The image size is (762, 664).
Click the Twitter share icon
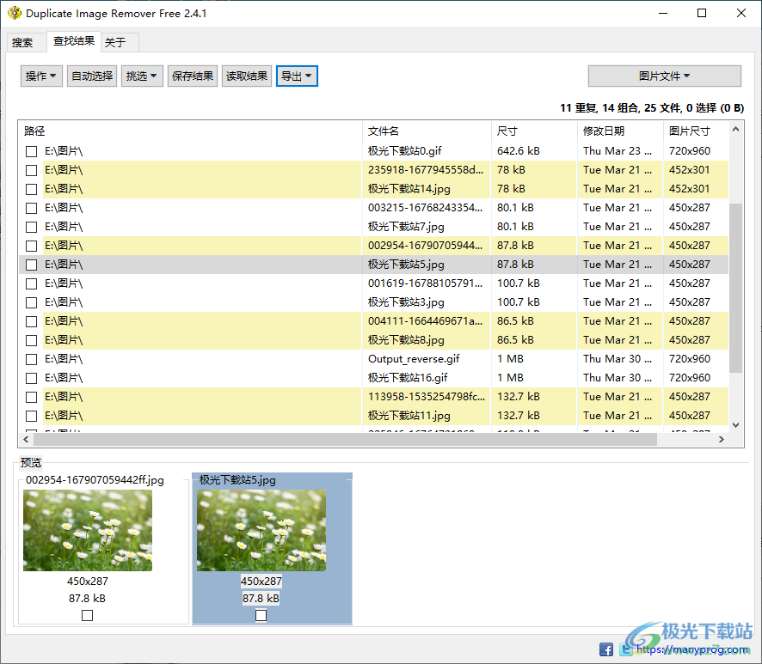click(x=625, y=649)
